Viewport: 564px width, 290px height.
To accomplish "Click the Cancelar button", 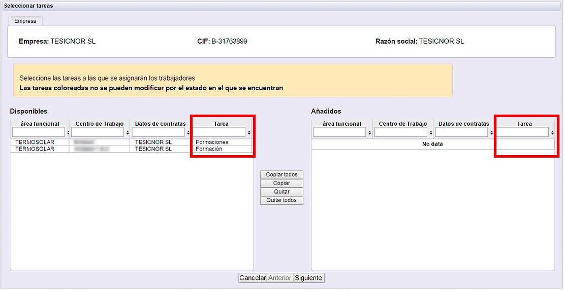I will tap(253, 278).
